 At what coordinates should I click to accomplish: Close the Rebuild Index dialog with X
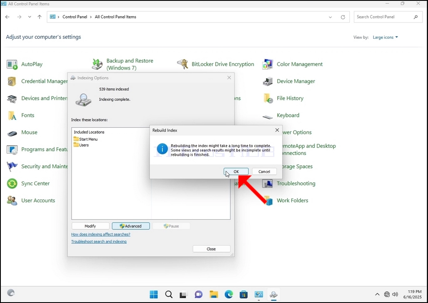coord(277,130)
